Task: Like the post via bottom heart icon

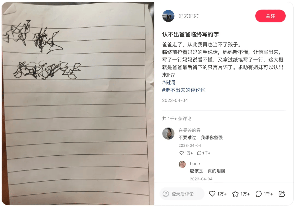Action: tap(212, 194)
